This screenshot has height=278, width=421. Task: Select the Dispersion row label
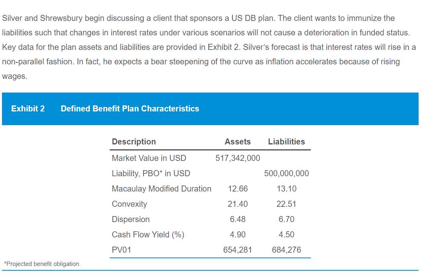(131, 219)
